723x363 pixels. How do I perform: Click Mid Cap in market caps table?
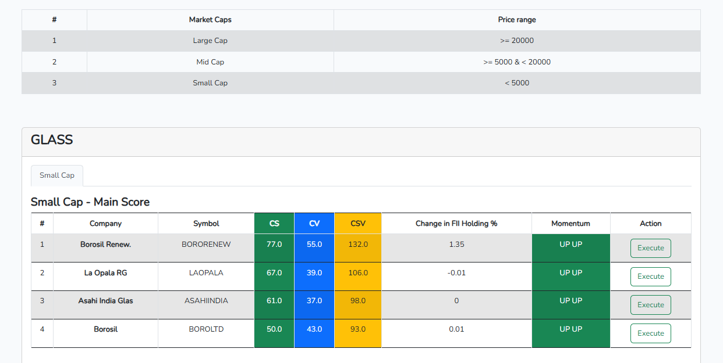tap(210, 62)
